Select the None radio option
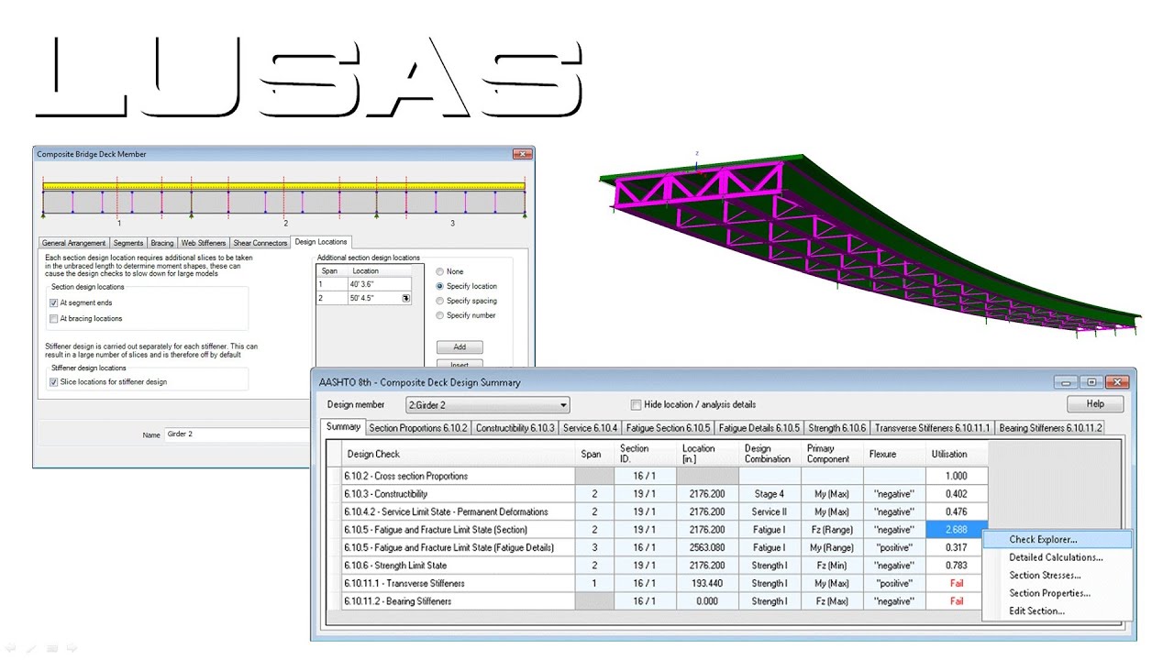The height and width of the screenshot is (660, 1174). 440,271
